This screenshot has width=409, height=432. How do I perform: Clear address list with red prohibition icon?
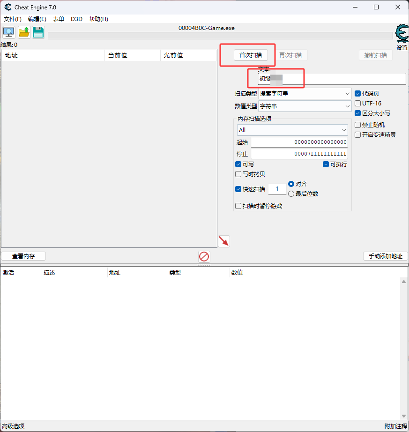(x=204, y=256)
